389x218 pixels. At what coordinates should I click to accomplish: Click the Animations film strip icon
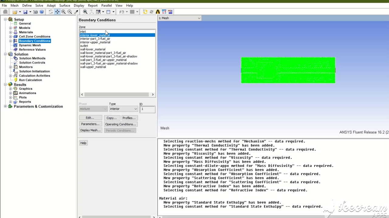(16, 93)
